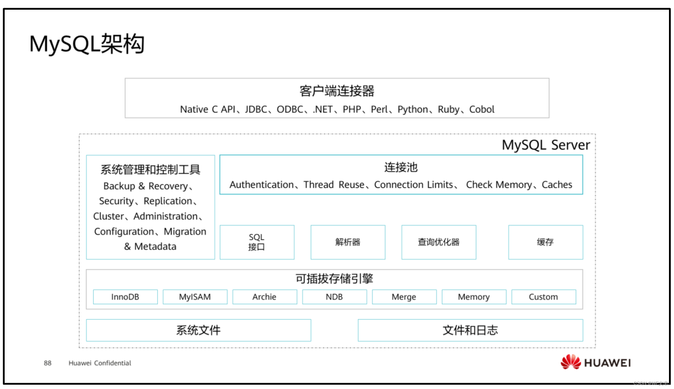Click the MySQL架构 slide title
674x389 pixels.
(x=87, y=44)
